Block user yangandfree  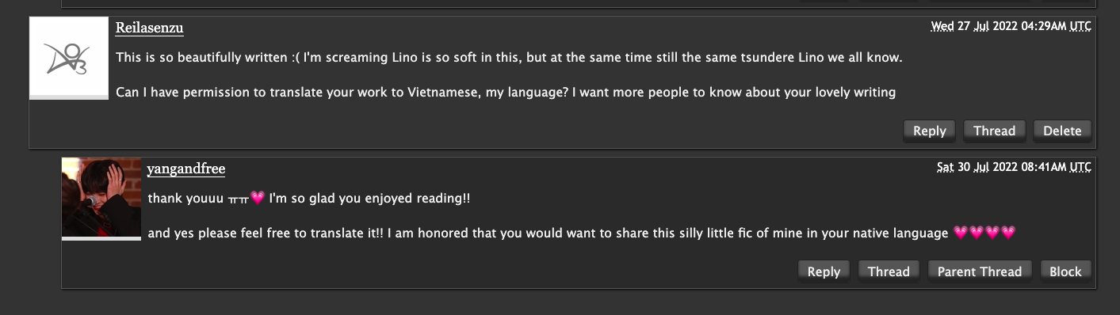[1065, 271]
